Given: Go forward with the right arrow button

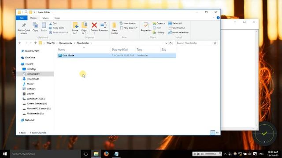Looking at the screenshot, I should tap(26, 43).
